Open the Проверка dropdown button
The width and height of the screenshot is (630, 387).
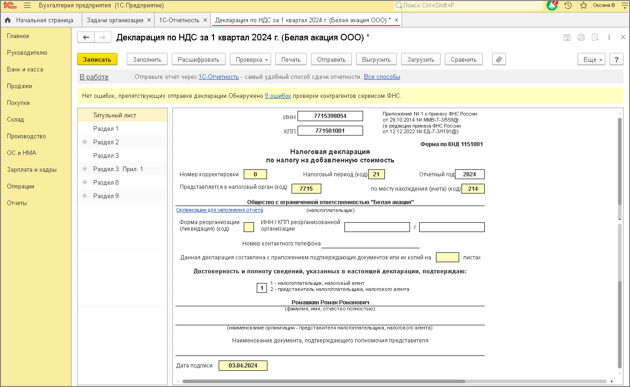(250, 59)
